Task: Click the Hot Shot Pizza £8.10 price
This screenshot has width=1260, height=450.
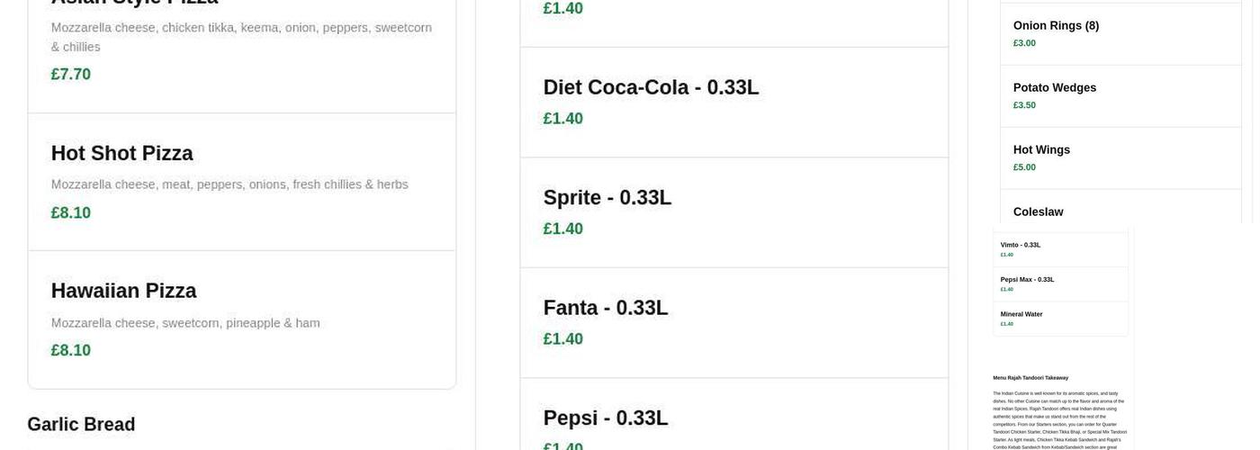Action: (71, 213)
